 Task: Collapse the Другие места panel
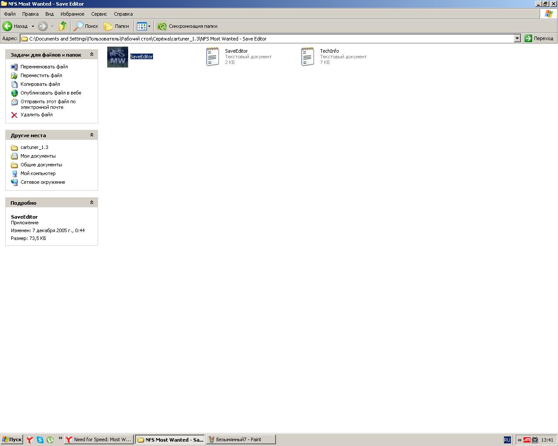point(92,135)
